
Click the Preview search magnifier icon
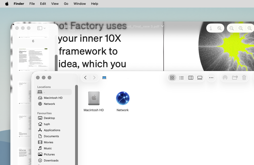click(219, 28)
